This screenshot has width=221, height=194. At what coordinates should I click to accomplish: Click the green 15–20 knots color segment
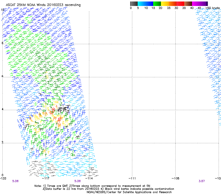[x=157, y=4]
